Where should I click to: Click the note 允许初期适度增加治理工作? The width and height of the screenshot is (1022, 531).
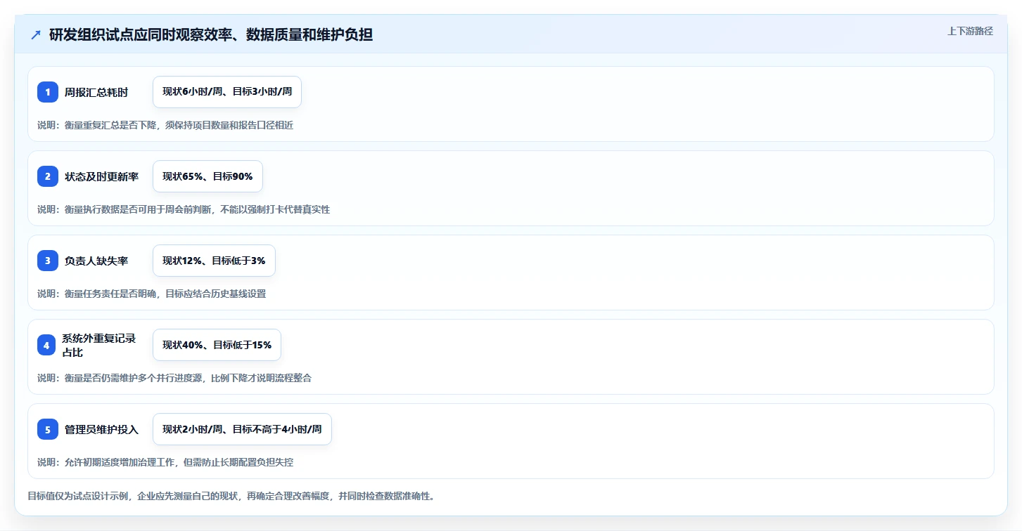pyautogui.click(x=165, y=462)
